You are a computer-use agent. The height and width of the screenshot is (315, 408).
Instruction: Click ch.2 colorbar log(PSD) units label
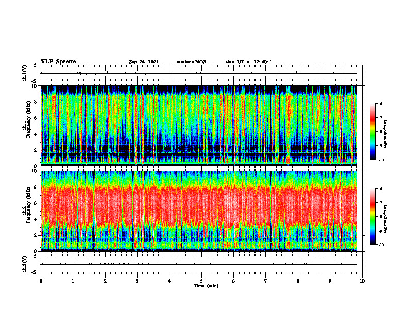(386, 219)
